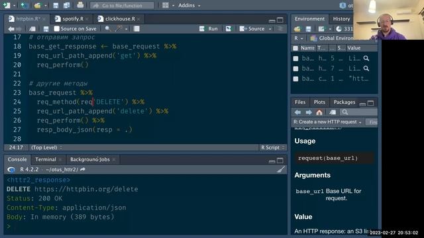Save all open documents icon
The width and height of the screenshot is (424, 238).
66,5
